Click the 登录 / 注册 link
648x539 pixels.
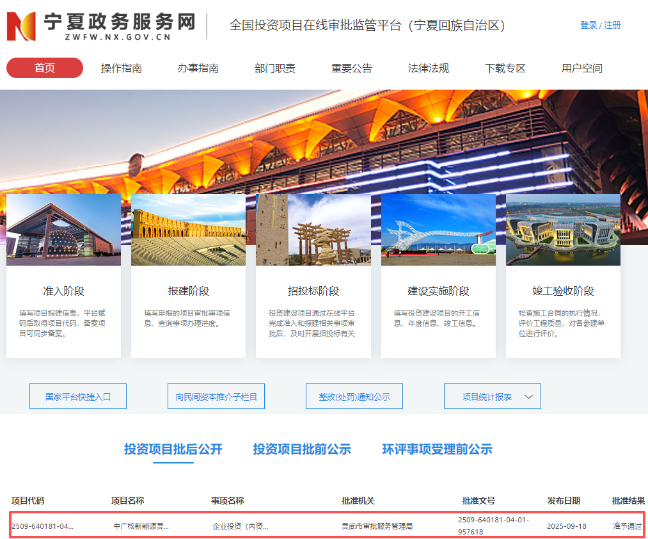coord(600,25)
